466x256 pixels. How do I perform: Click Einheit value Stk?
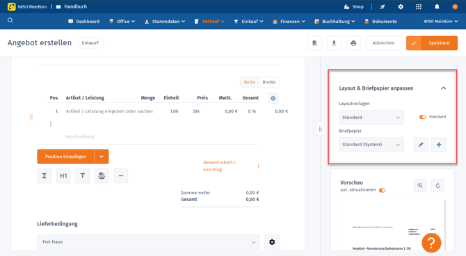tap(196, 111)
